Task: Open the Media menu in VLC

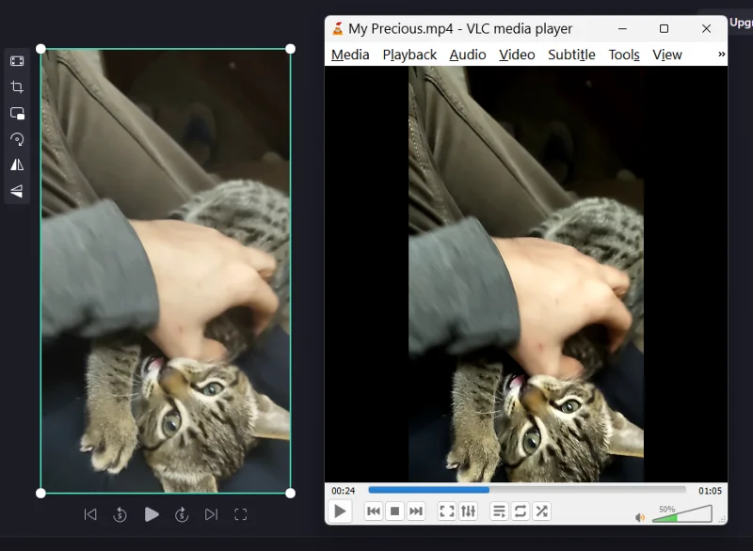Action: 349,55
